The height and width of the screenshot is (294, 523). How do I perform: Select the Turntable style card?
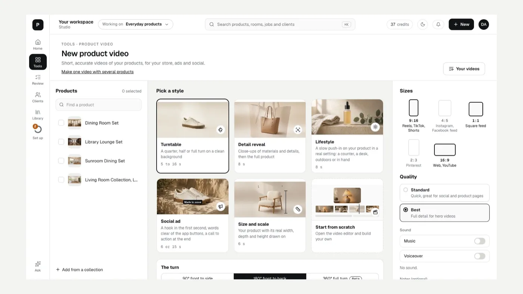[193, 136]
